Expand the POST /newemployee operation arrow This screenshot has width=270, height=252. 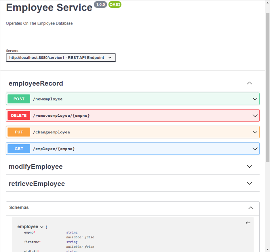255,99
